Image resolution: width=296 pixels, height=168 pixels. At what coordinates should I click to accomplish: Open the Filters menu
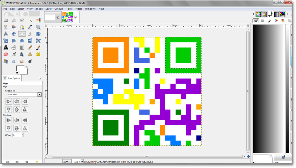point(79,9)
